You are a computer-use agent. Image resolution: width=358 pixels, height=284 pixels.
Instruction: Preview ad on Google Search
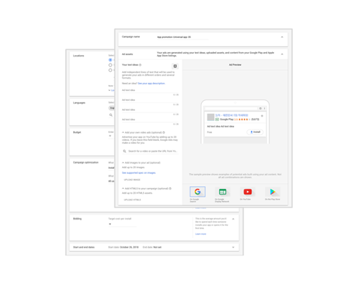(x=198, y=192)
